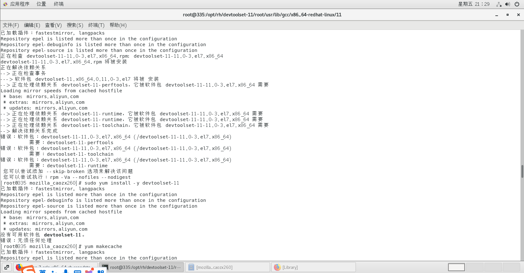Open the 应用程序 menu in the top bar
The height and width of the screenshot is (273, 524).
coord(20,4)
